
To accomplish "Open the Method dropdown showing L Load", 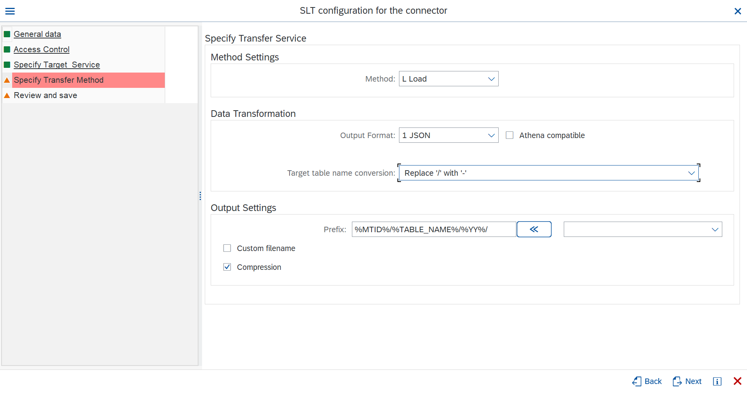I will 448,79.
